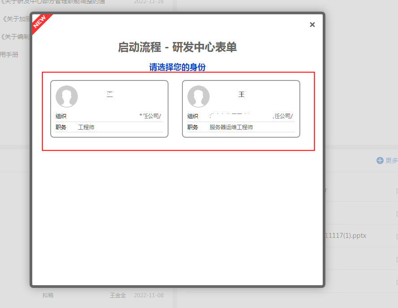Screen dimensions: 398x308
Task: Select the 服务器运维工程师 identity card
Action: pyautogui.click(x=241, y=108)
